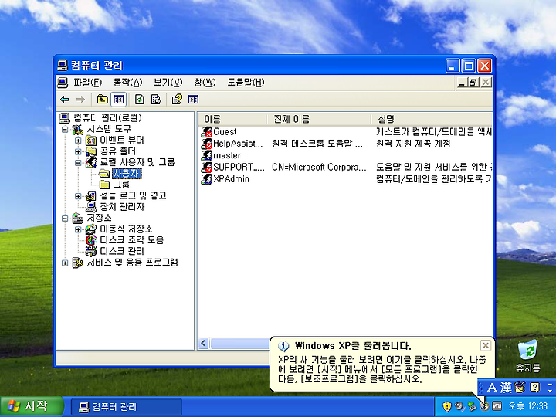Close the Windows XP tour balloon tip
The width and height of the screenshot is (556, 417).
(486, 345)
